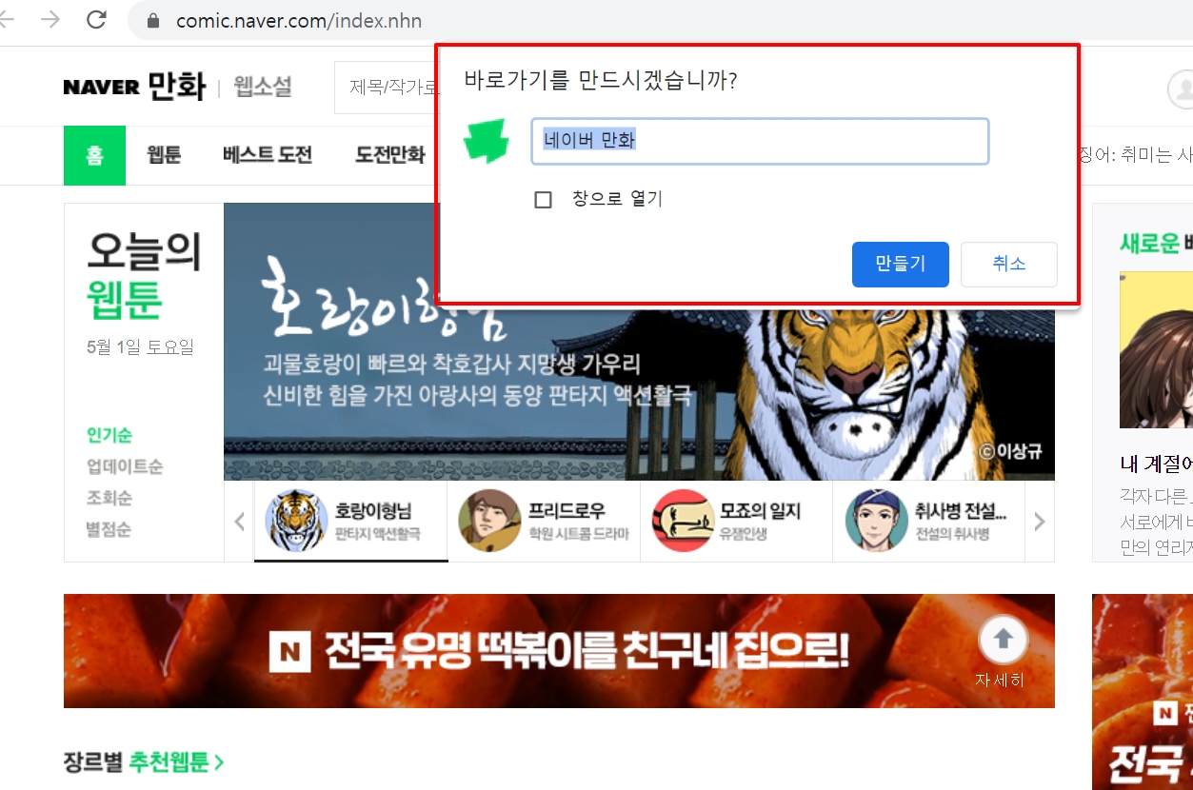The image size is (1193, 790).
Task: Click the shortcut name field 네이버 만화
Action: tap(760, 141)
